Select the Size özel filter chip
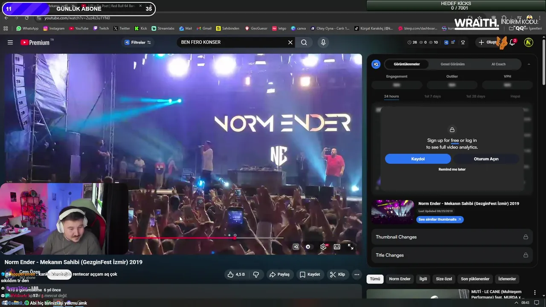The width and height of the screenshot is (546, 307). tap(444, 279)
